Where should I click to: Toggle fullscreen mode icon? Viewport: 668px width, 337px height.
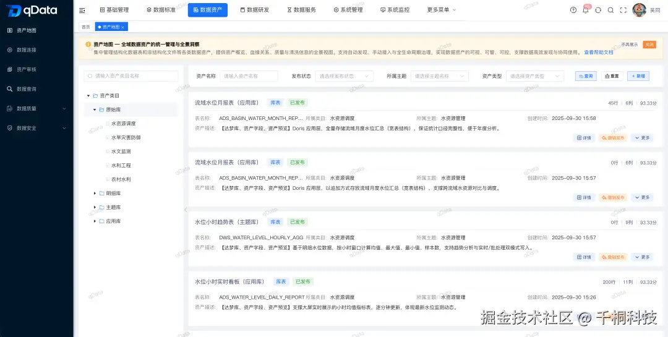(x=623, y=11)
